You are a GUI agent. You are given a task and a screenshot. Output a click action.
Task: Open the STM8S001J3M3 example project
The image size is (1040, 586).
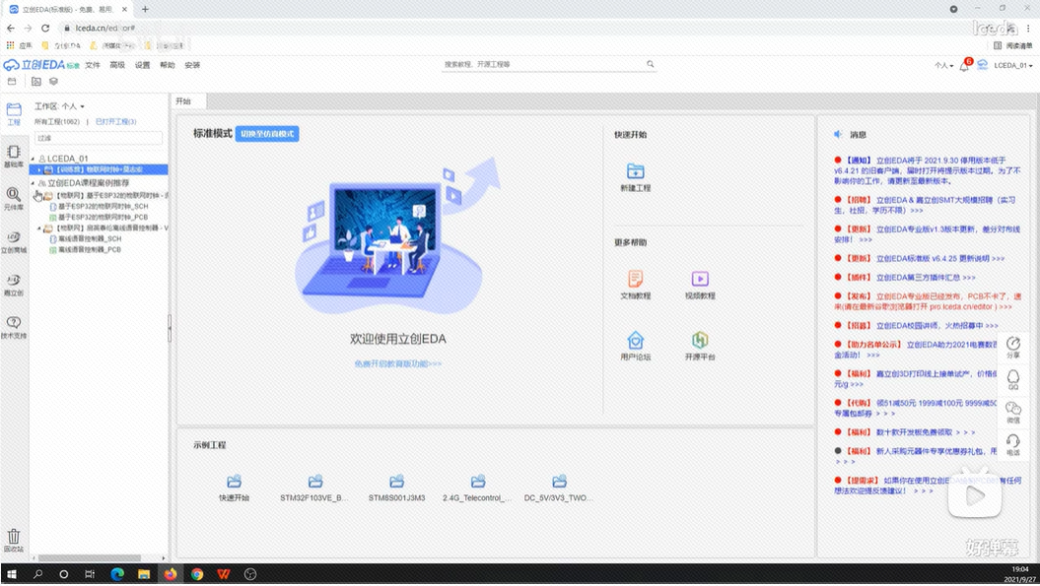(x=396, y=488)
